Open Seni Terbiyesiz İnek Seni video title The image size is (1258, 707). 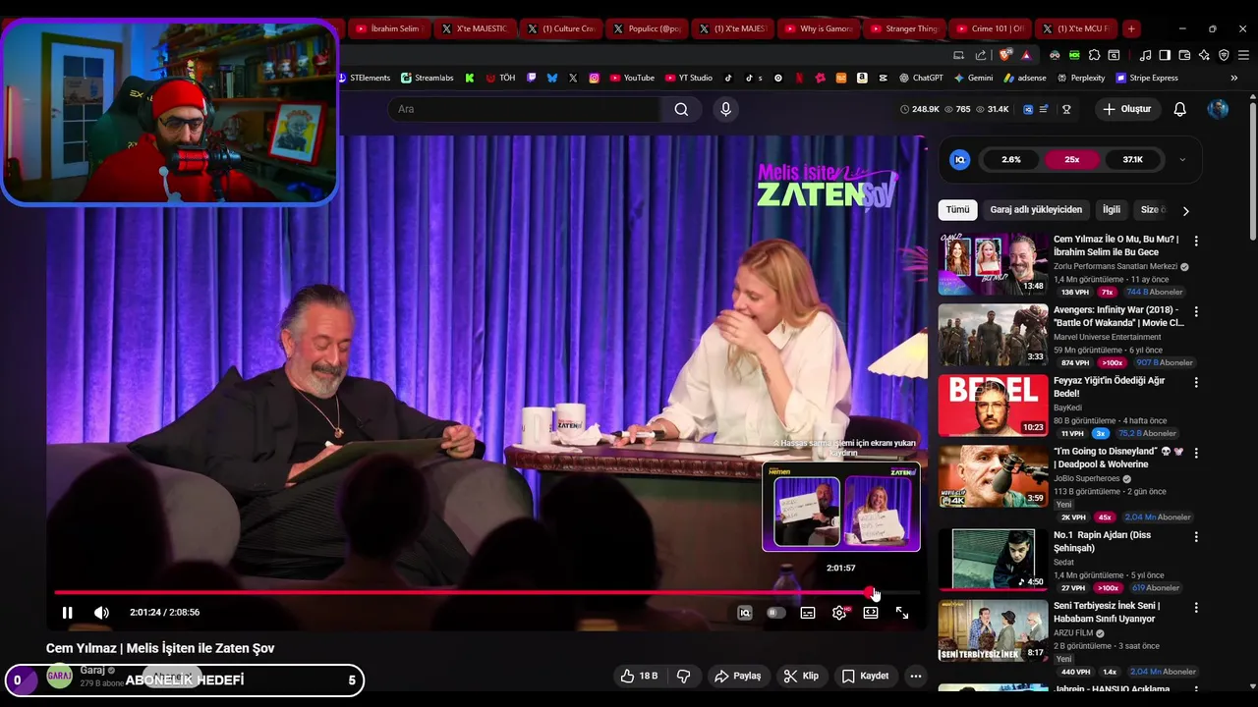click(x=1107, y=612)
